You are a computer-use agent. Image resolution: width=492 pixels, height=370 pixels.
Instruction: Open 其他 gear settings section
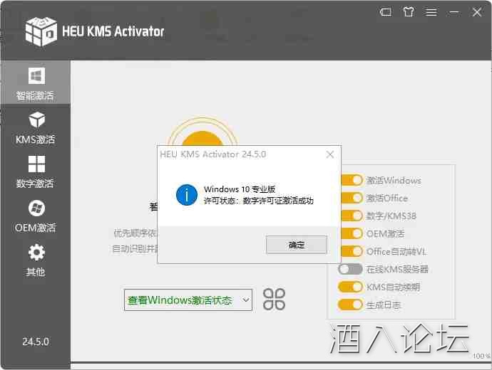click(36, 260)
